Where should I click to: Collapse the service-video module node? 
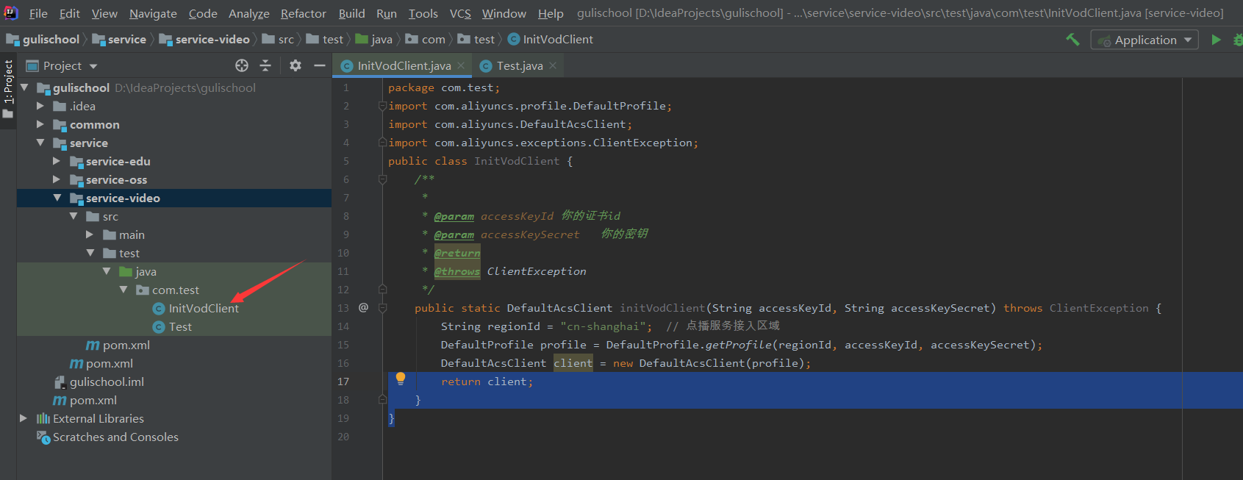point(57,198)
